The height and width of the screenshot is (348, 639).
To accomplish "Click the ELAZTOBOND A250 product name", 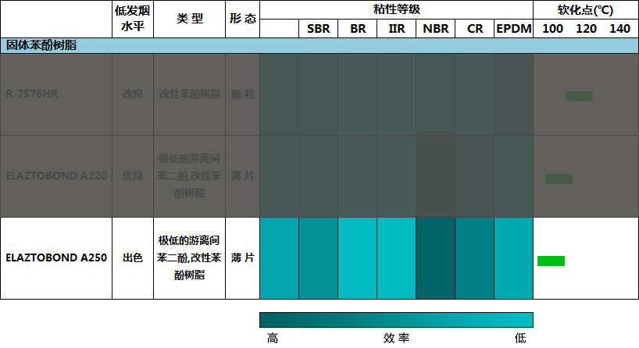I will pos(56,257).
